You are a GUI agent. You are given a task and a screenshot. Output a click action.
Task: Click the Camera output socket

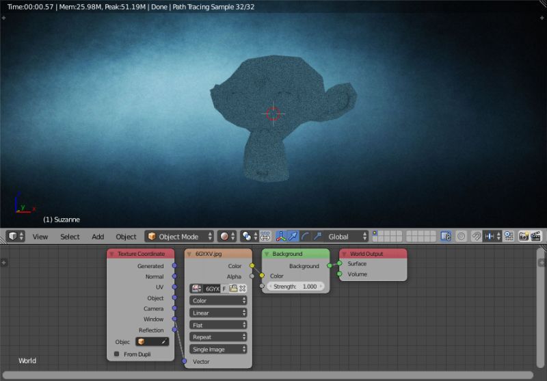[x=174, y=308]
